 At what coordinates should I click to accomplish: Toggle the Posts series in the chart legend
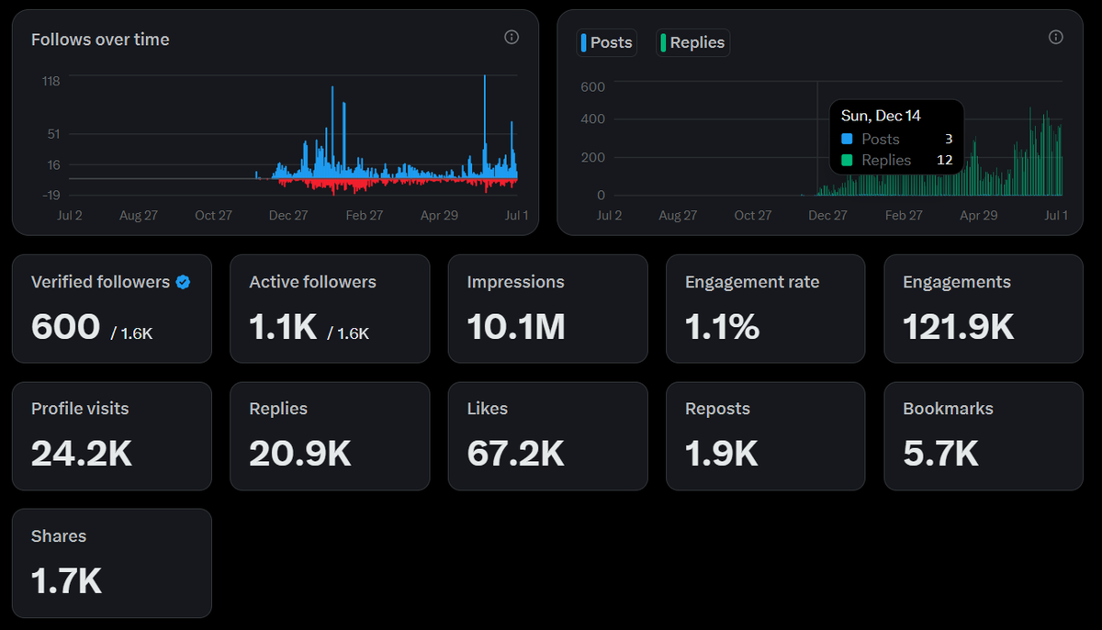[x=606, y=42]
